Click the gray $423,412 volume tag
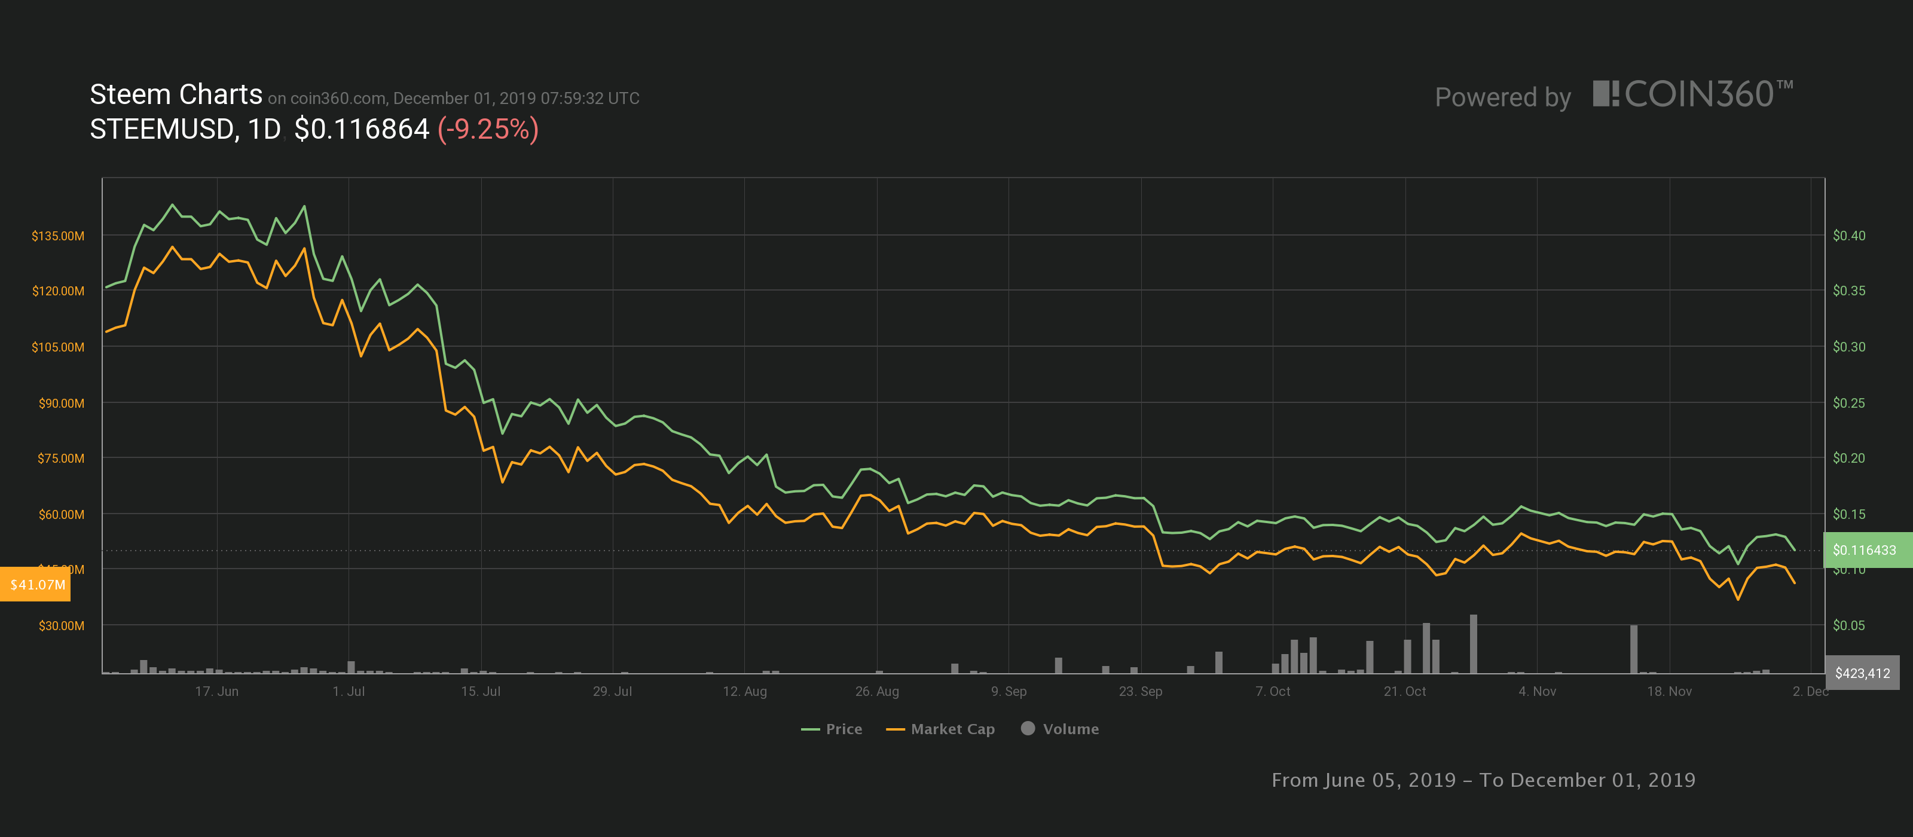Screen dimensions: 1913x837 (x=1862, y=674)
